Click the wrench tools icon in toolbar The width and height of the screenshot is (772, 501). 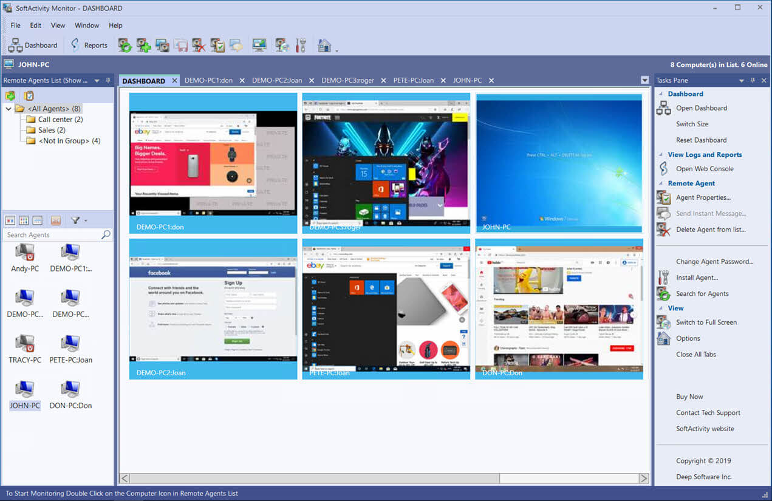(300, 45)
